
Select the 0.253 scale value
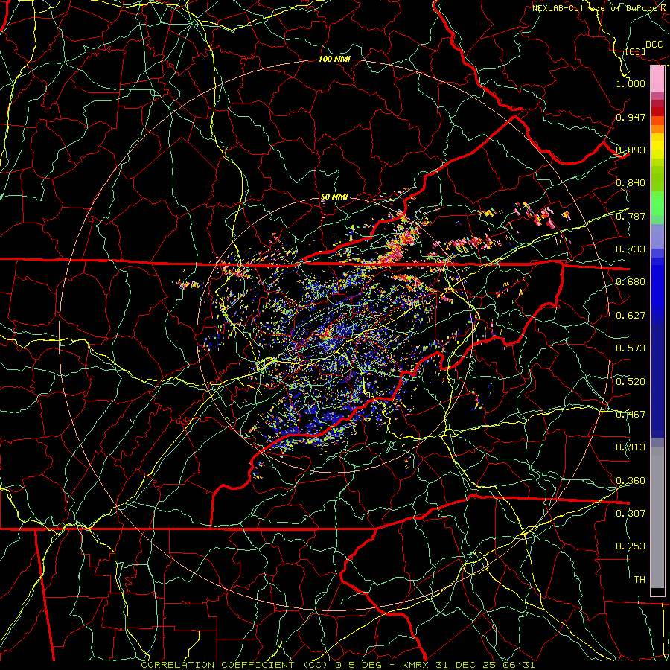[x=631, y=546]
